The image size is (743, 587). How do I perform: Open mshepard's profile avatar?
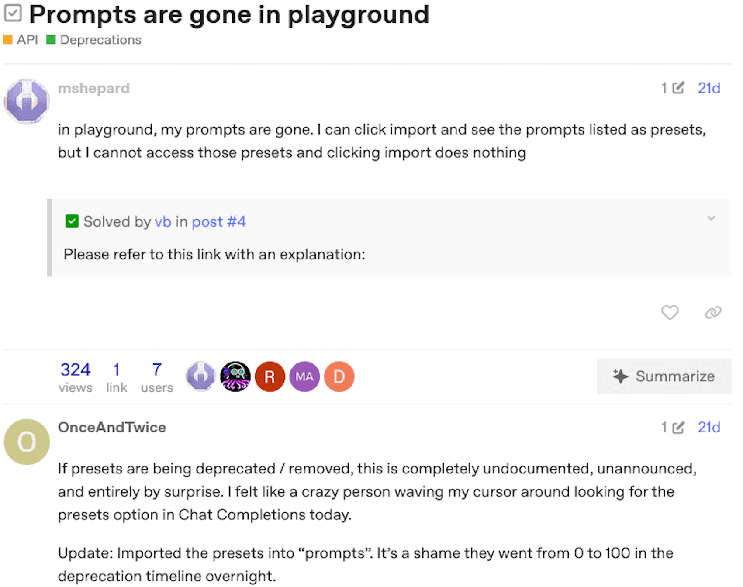tap(27, 101)
